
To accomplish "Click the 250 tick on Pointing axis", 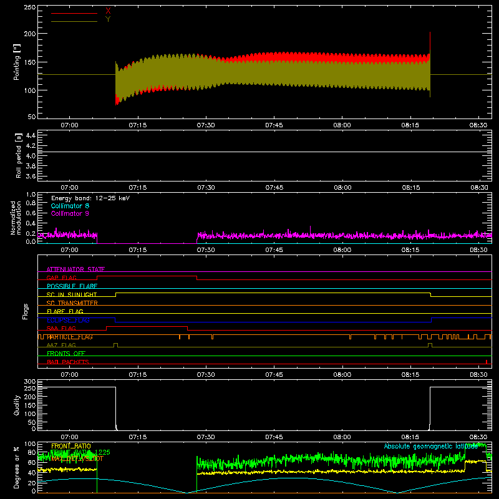I will pos(30,7).
